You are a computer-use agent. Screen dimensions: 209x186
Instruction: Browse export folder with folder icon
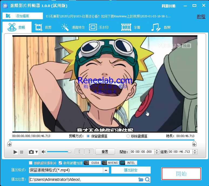[x=141, y=180]
